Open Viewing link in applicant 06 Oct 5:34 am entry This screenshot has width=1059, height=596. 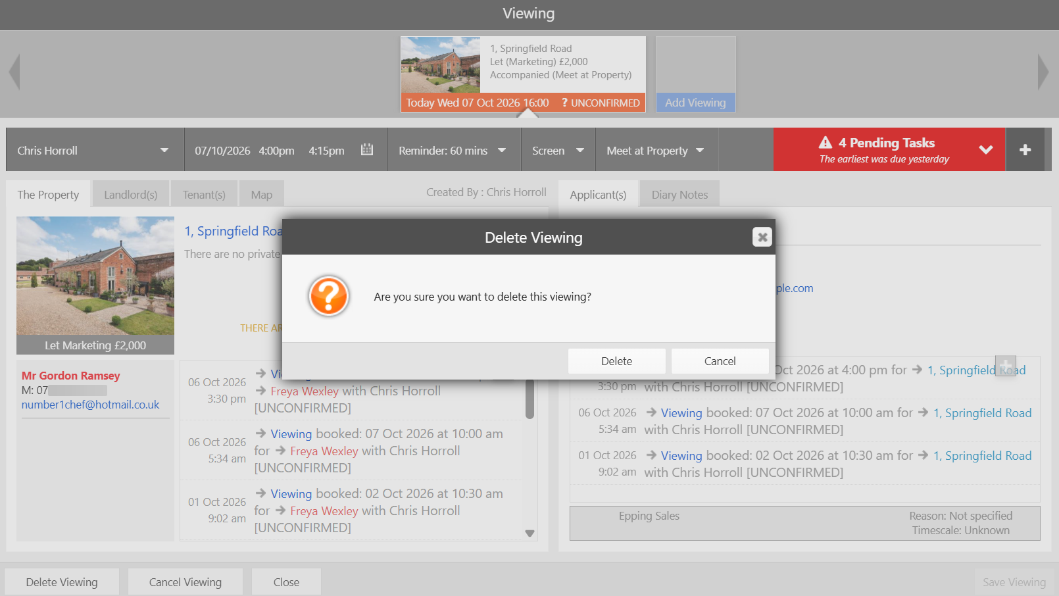(x=681, y=412)
